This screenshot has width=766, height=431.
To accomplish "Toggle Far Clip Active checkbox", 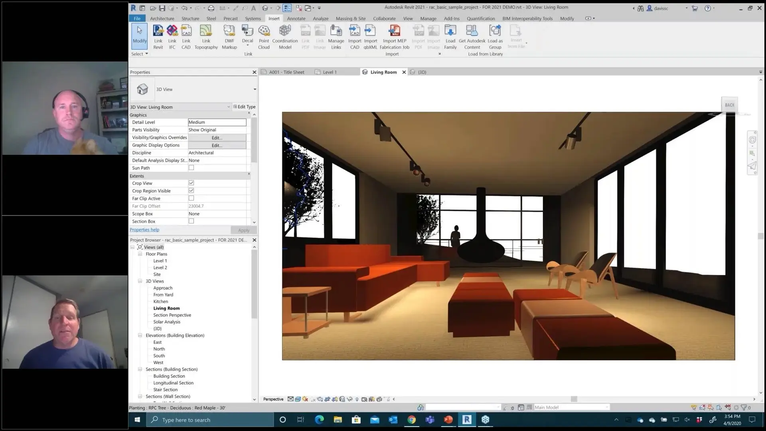I will [x=191, y=198].
